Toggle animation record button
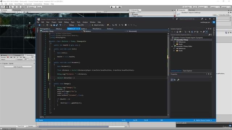232x130 pixels. (8, 57)
